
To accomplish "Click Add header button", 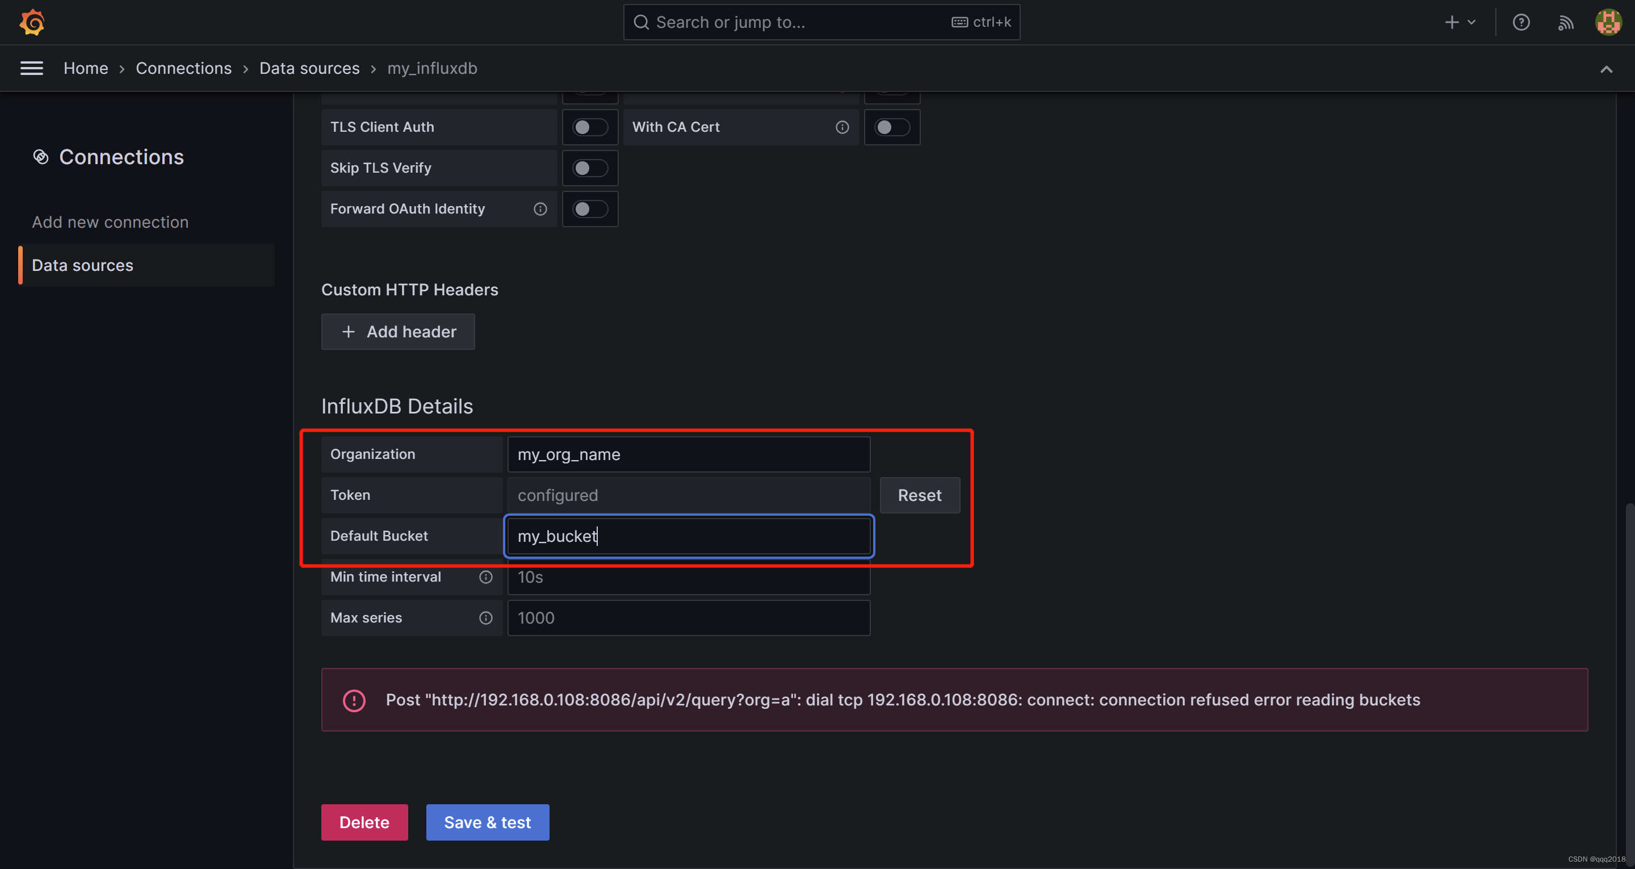I will (398, 332).
